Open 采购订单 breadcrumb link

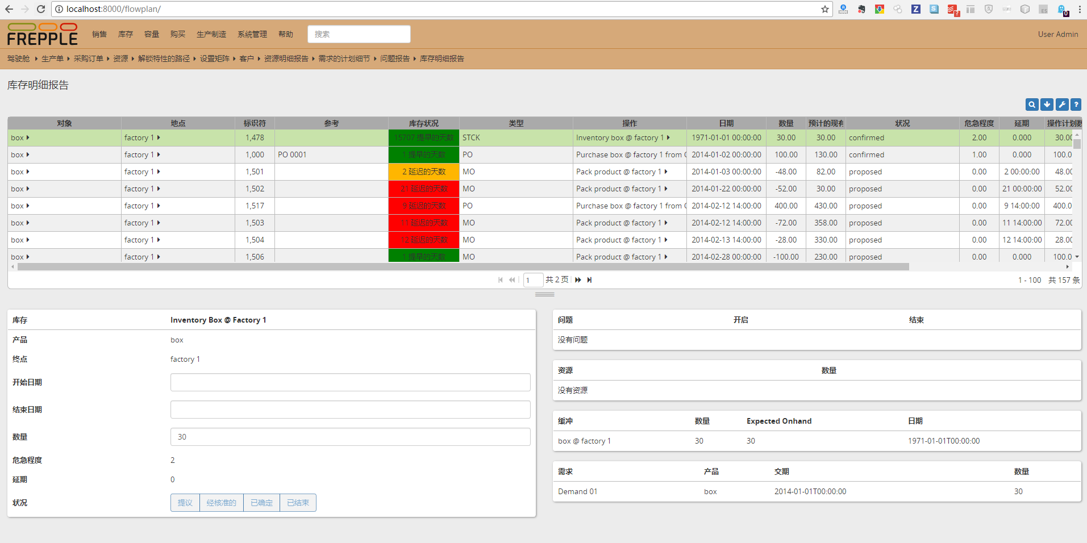pos(88,59)
